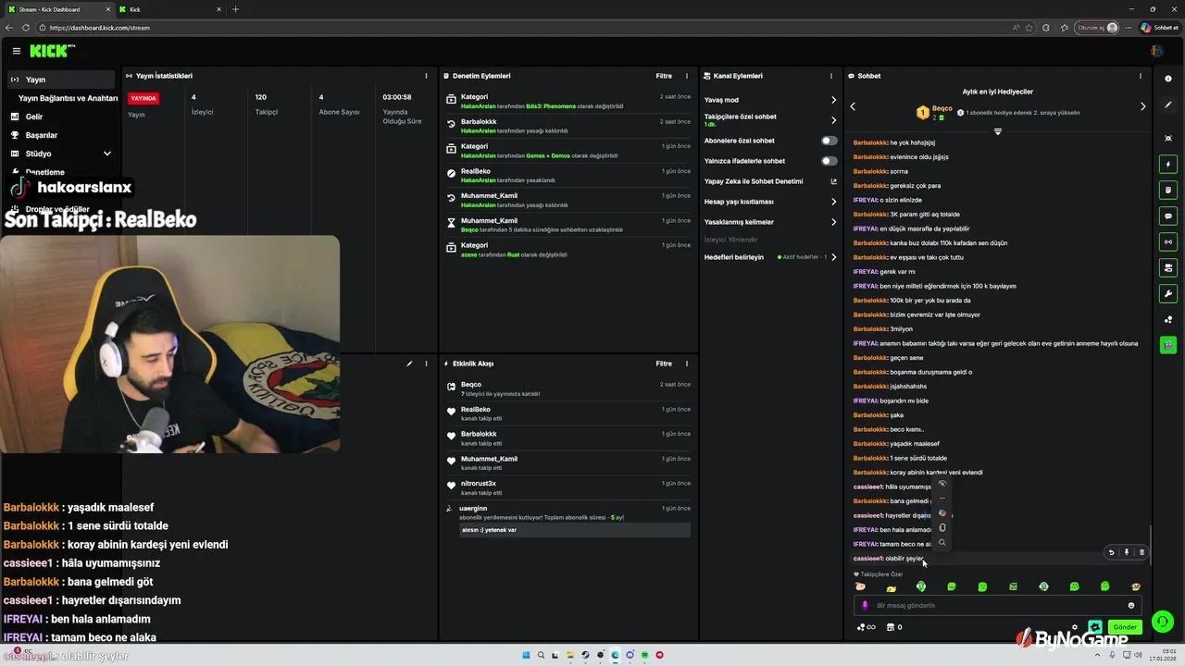Open Filtre dropdown in Etkinlik Akışı
This screenshot has width=1185, height=666.
(664, 364)
